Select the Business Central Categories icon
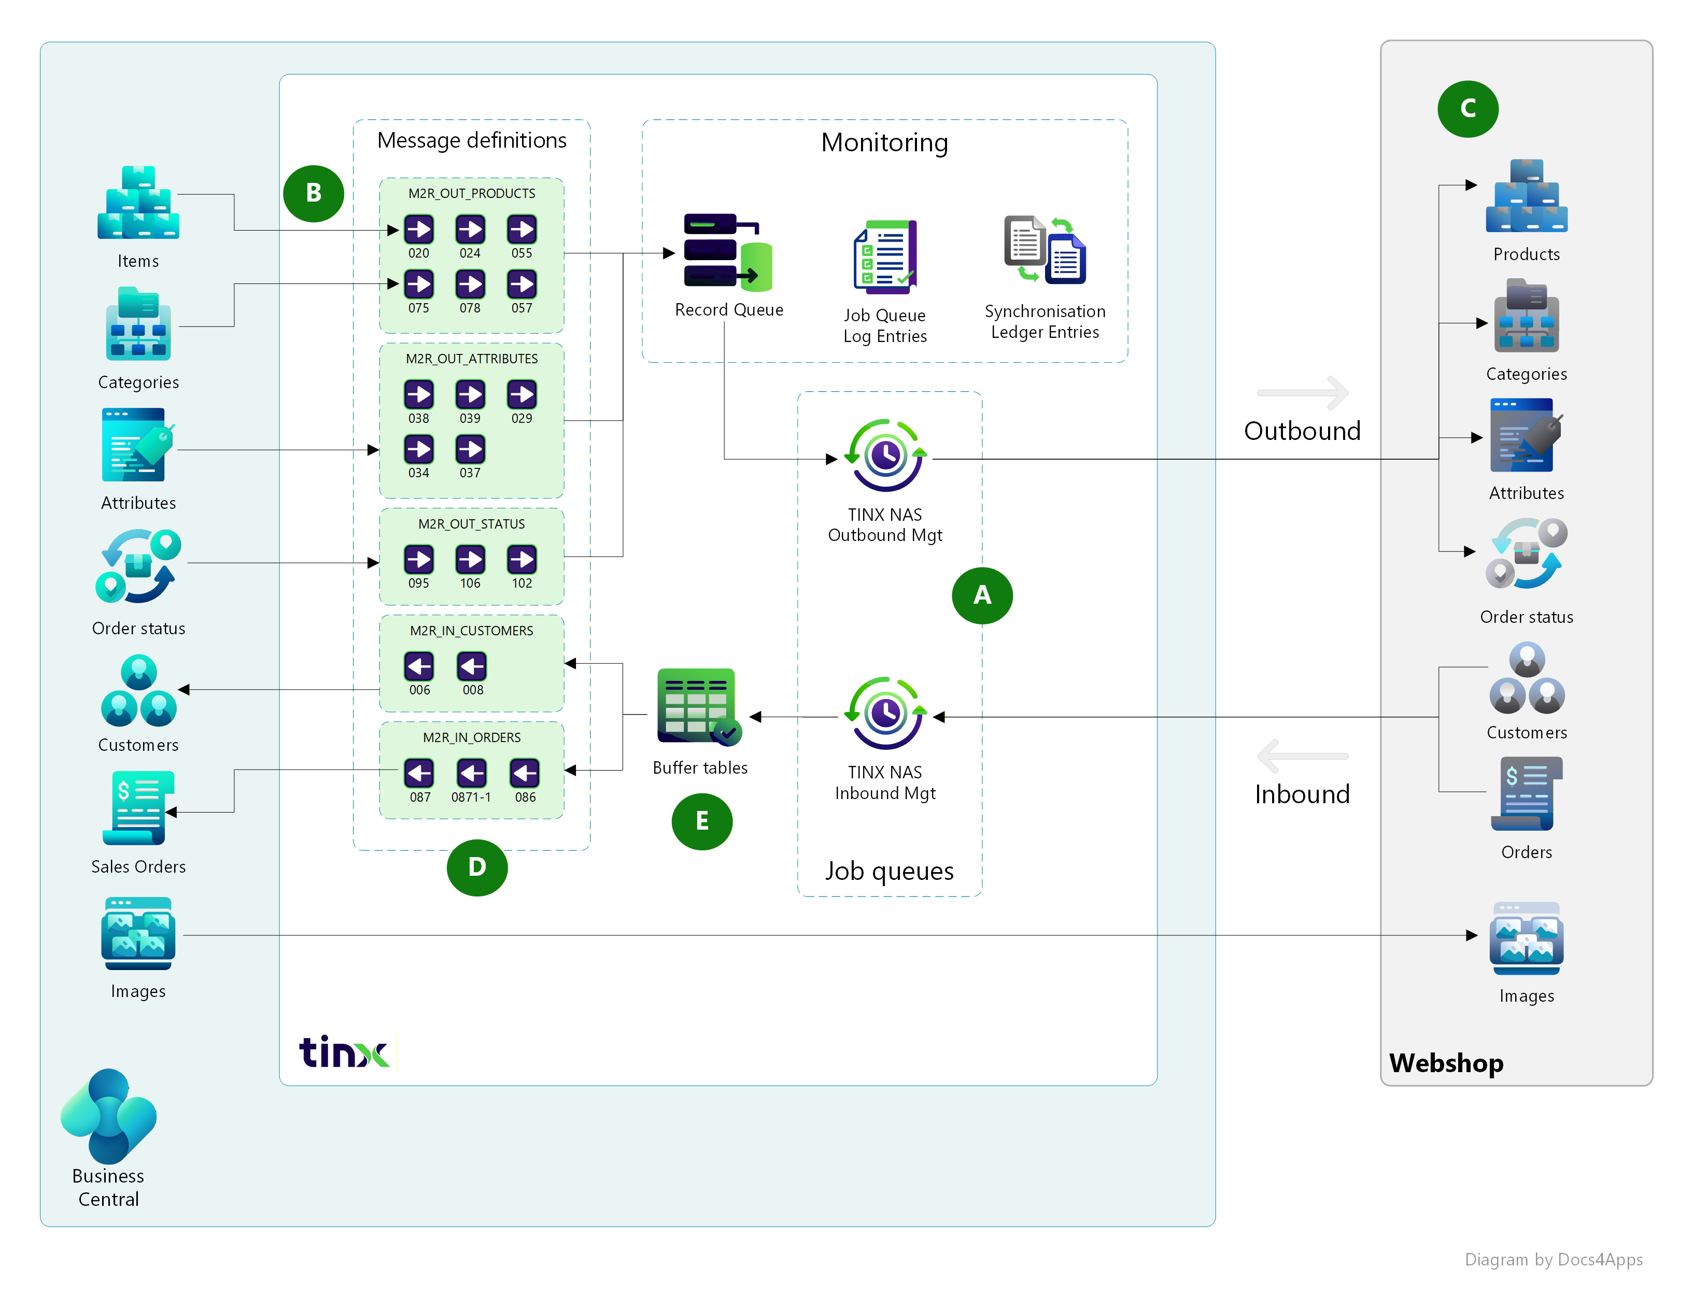Image resolution: width=1693 pixels, height=1310 pixels. (138, 324)
